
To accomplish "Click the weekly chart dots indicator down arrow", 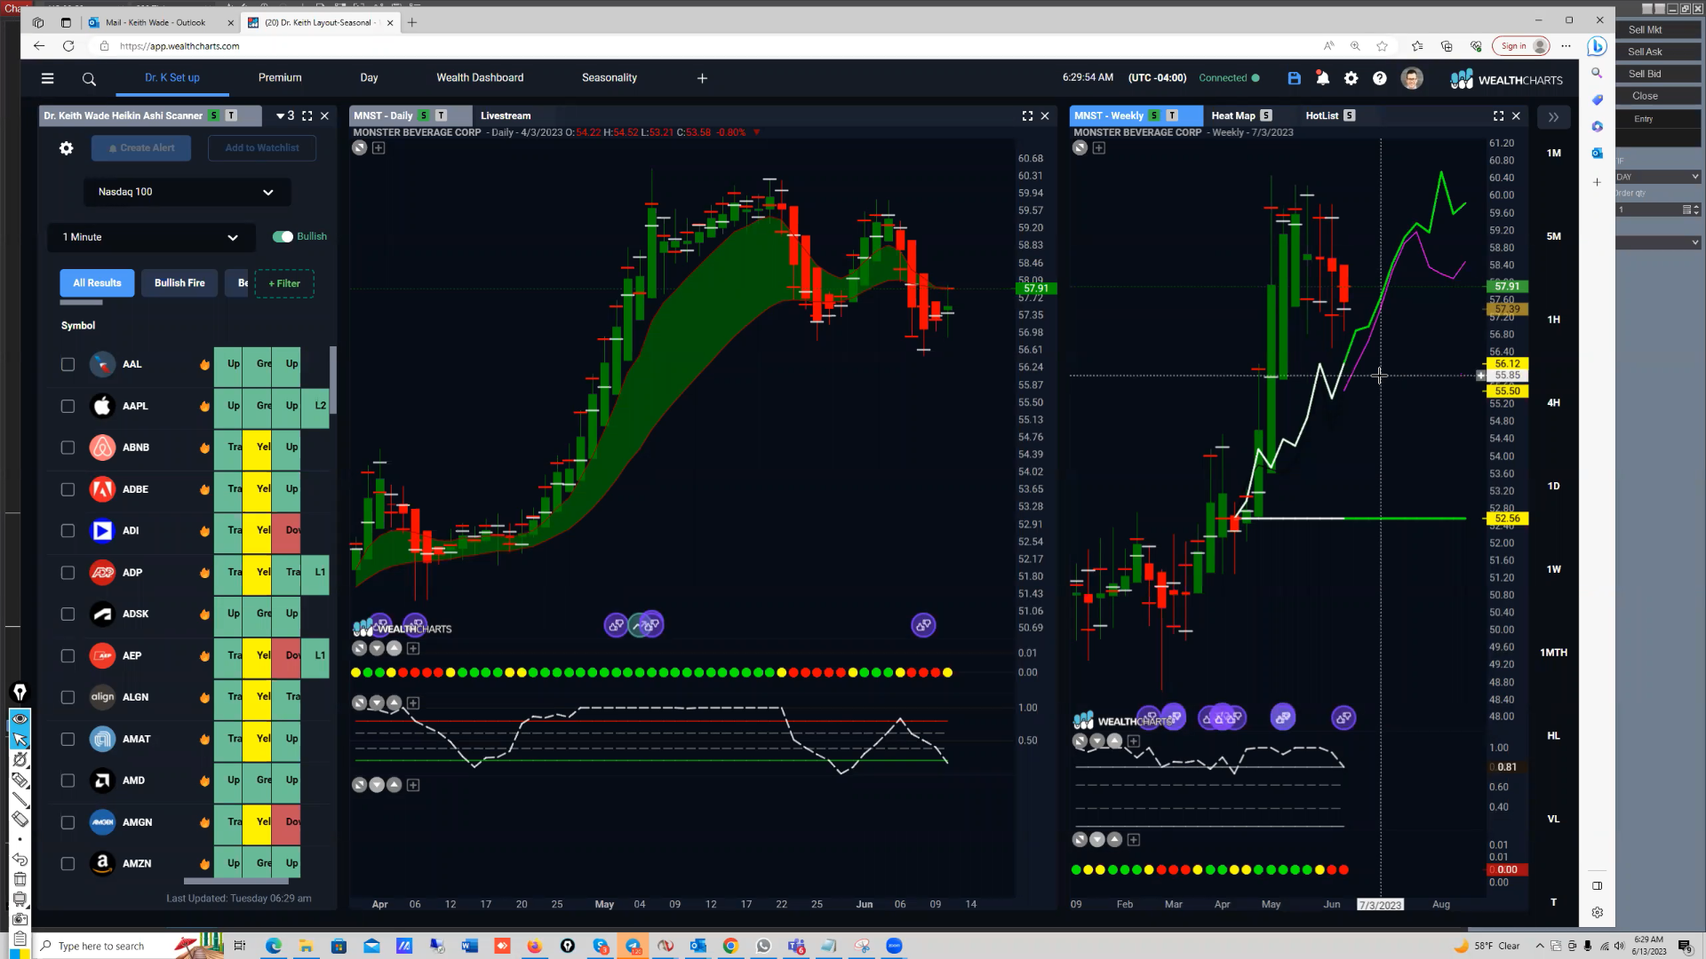I will (1097, 839).
